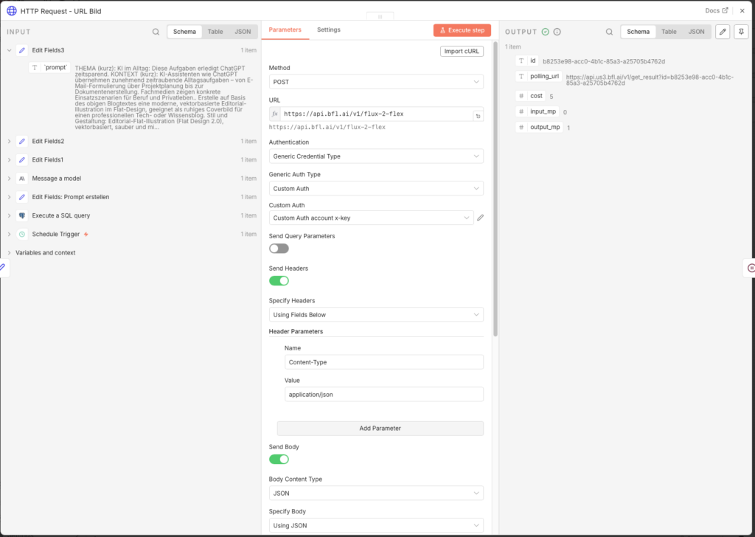Pin the output data
This screenshot has height=537, width=755.
coord(741,32)
